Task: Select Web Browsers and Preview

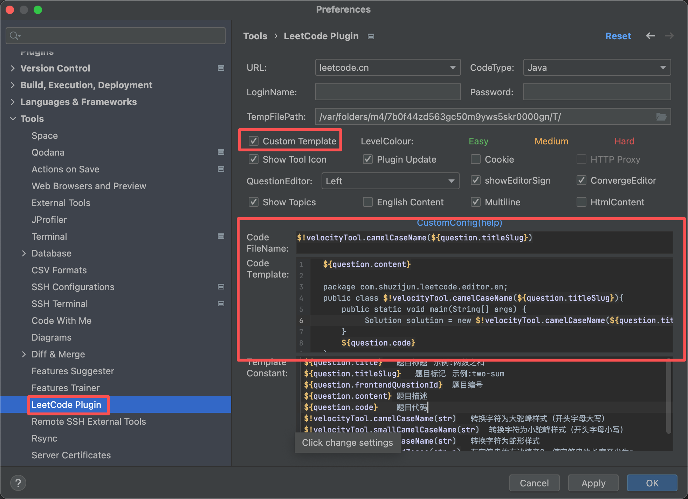Action: [89, 186]
